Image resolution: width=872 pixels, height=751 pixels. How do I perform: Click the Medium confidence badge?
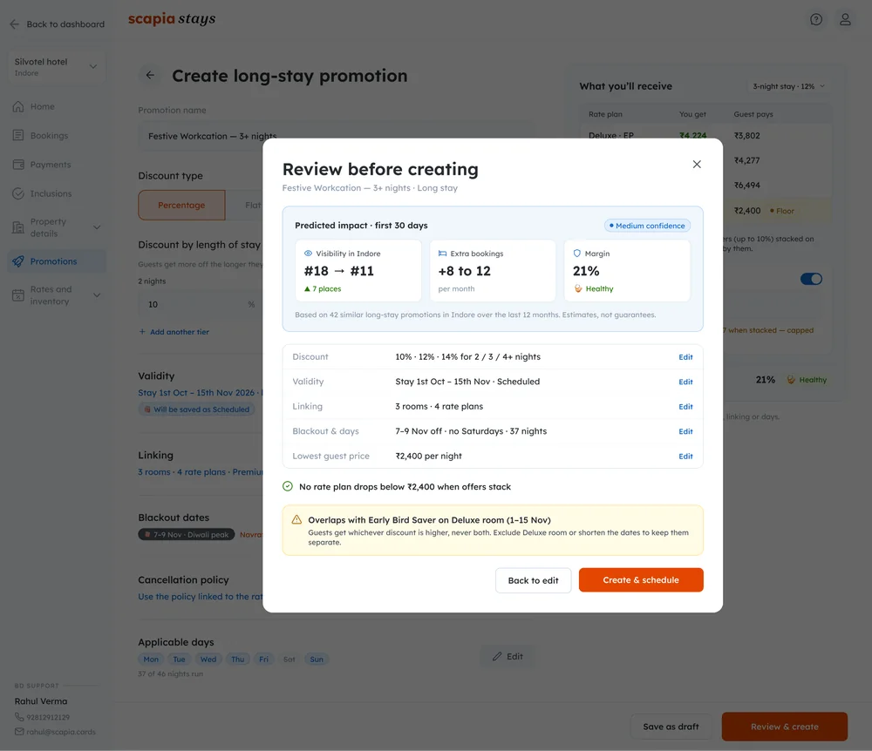pyautogui.click(x=647, y=226)
